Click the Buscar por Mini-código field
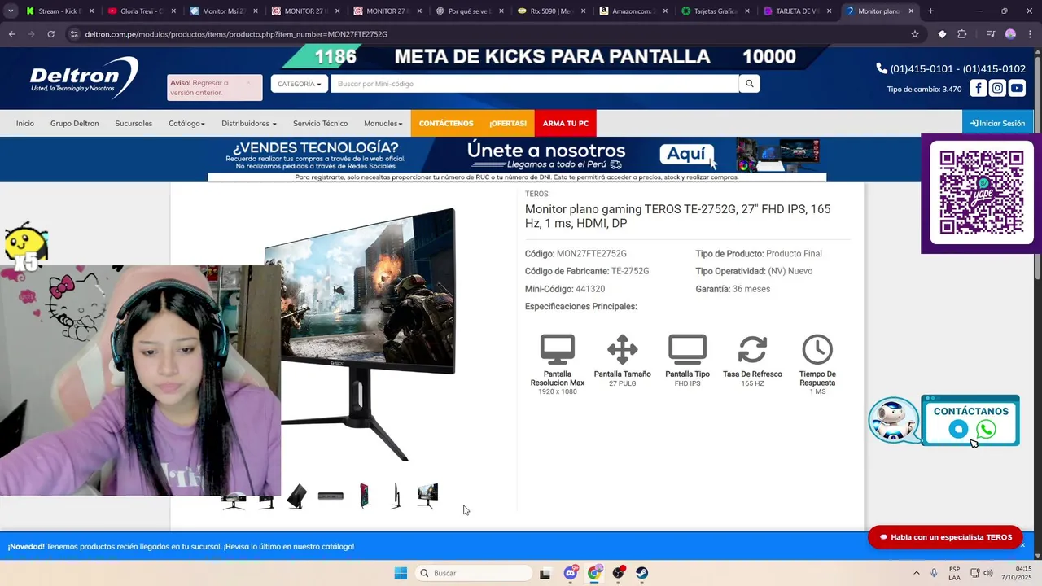The height and width of the screenshot is (586, 1042). click(535, 84)
